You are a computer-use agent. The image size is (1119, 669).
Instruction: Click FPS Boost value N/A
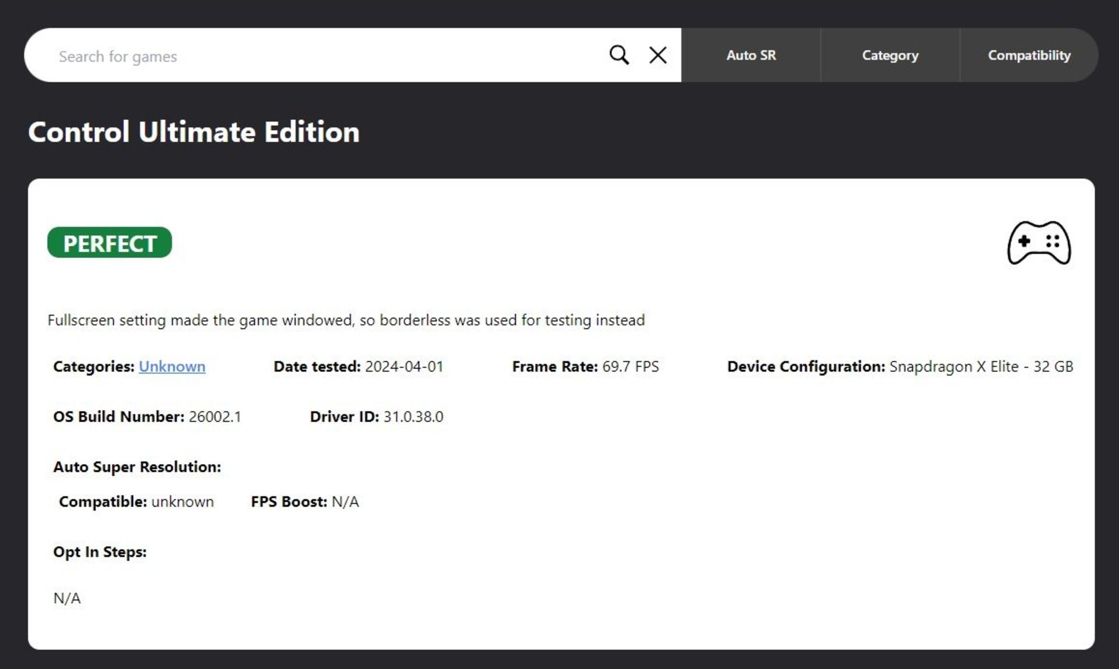coord(345,502)
